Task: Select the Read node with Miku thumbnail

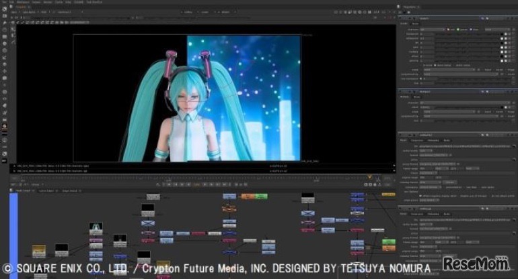Action: [x=96, y=229]
